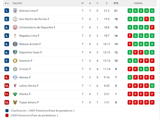Click the Rebaza Acosta F badge
This screenshot has width=160, height=120.
coord(15,44)
